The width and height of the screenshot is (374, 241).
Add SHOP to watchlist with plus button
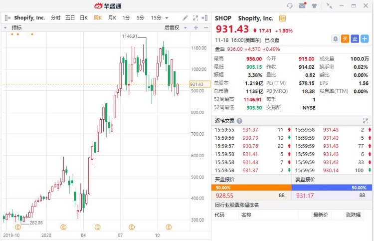click(x=365, y=38)
